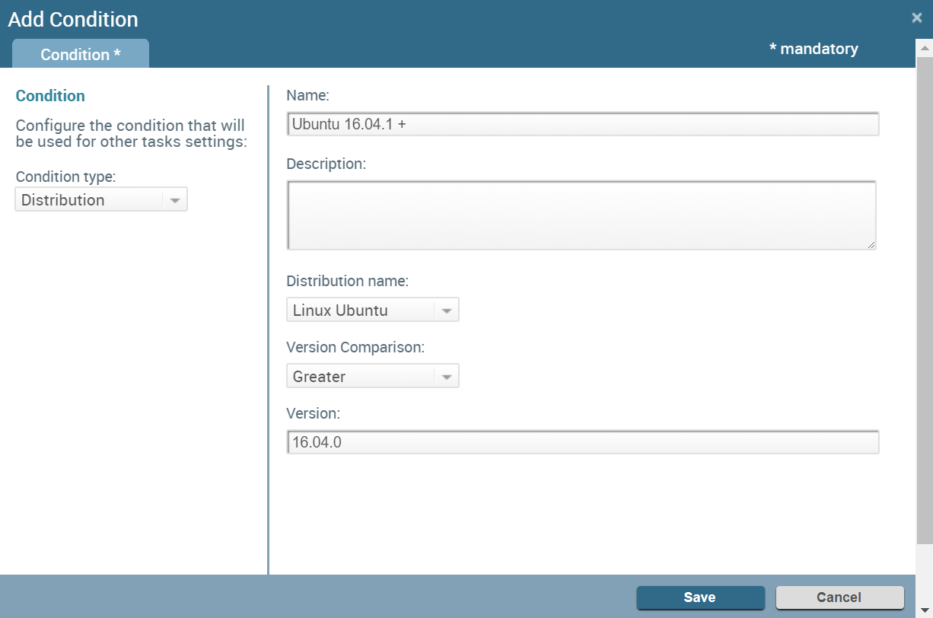Screen dimensions: 933x618
Task: Click the Version field containing 16.04.0
Action: 582,442
